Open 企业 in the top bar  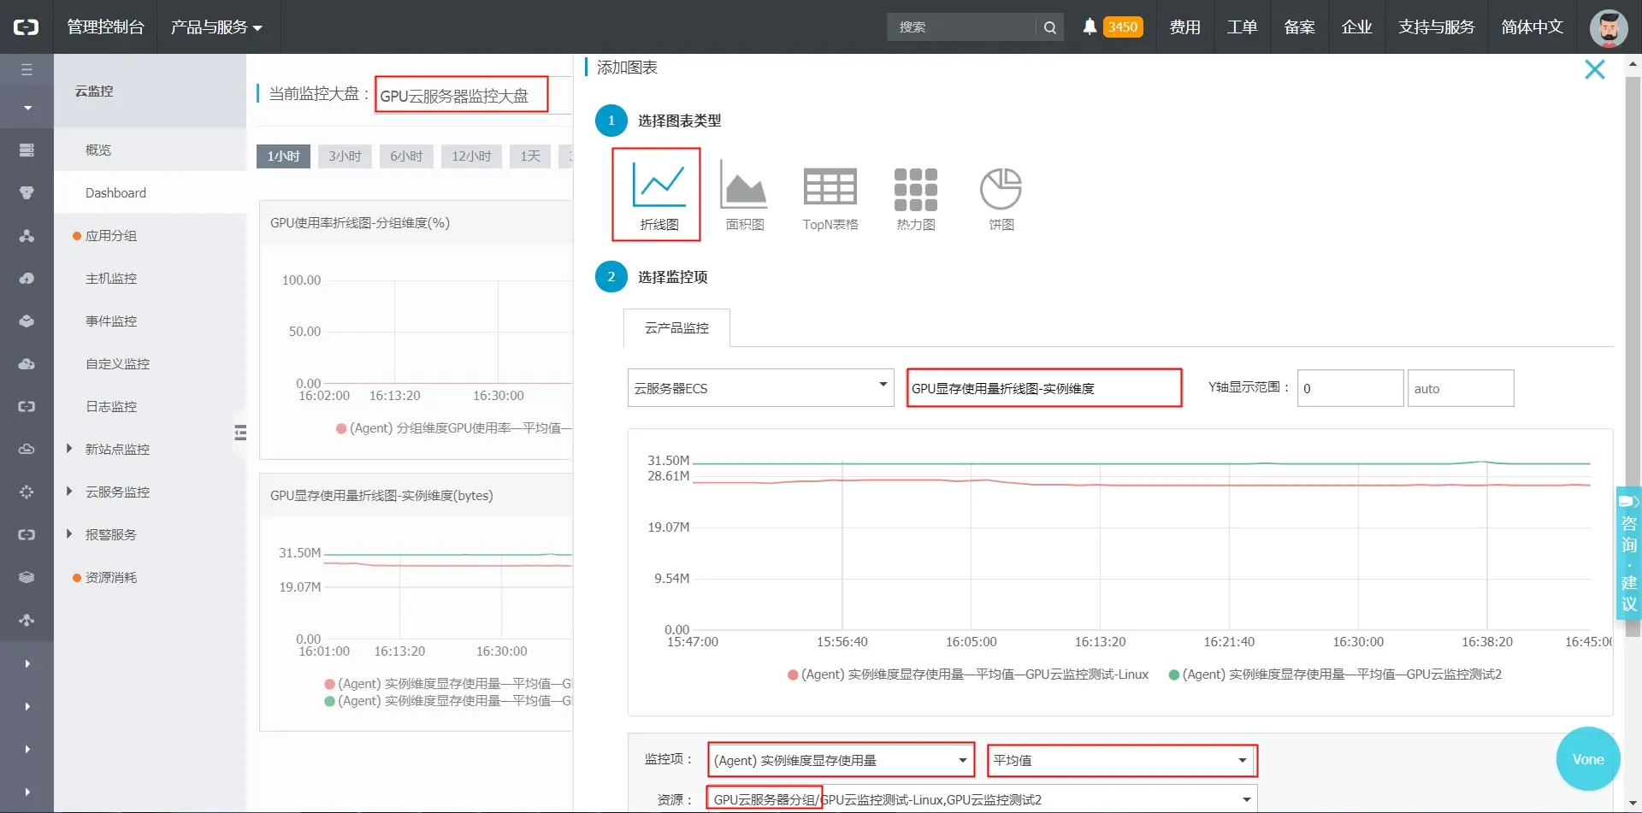pos(1356,27)
